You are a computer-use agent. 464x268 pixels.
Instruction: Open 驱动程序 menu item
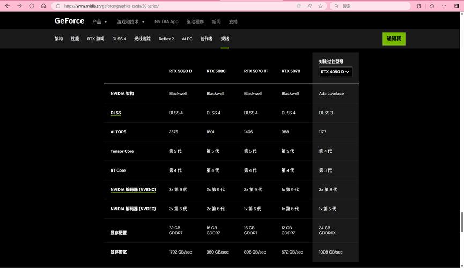coord(195,21)
